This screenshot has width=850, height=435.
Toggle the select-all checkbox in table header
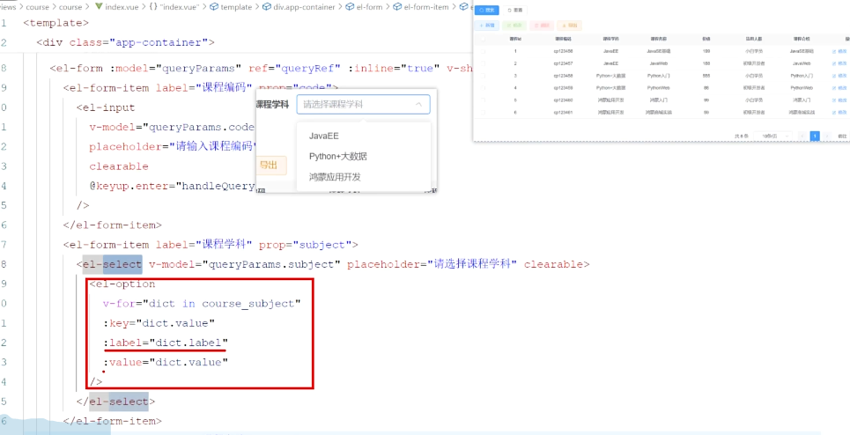483,39
